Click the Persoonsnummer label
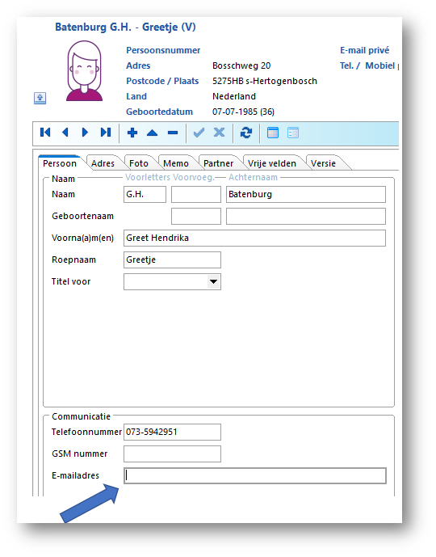Screen dimensions: 436x557 click(x=163, y=50)
